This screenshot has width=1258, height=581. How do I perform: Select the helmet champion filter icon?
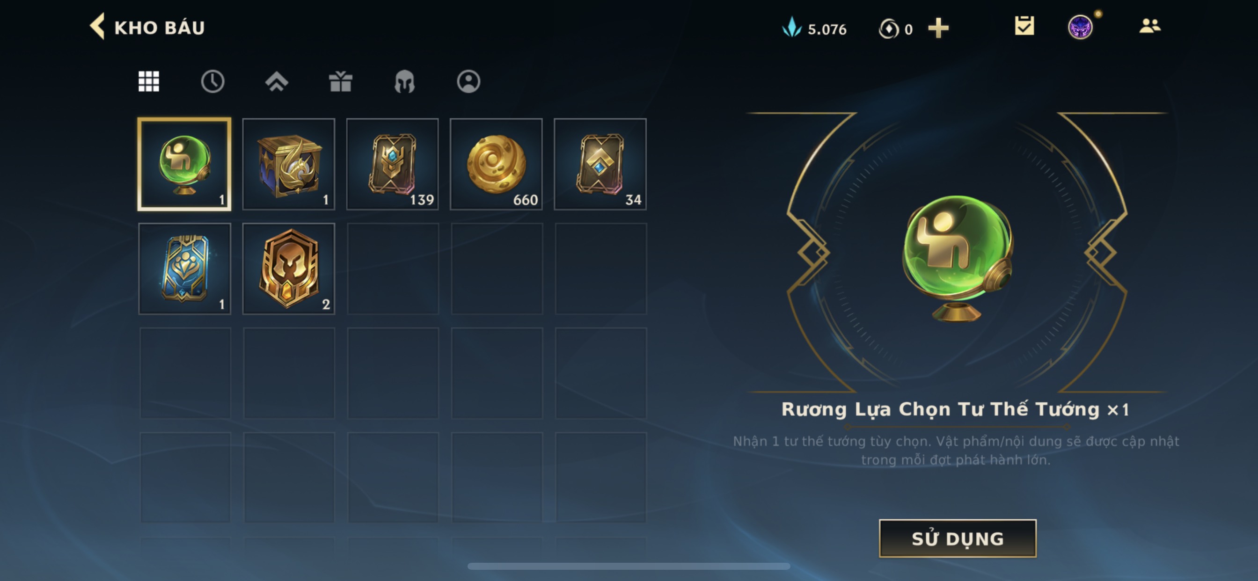pos(404,81)
